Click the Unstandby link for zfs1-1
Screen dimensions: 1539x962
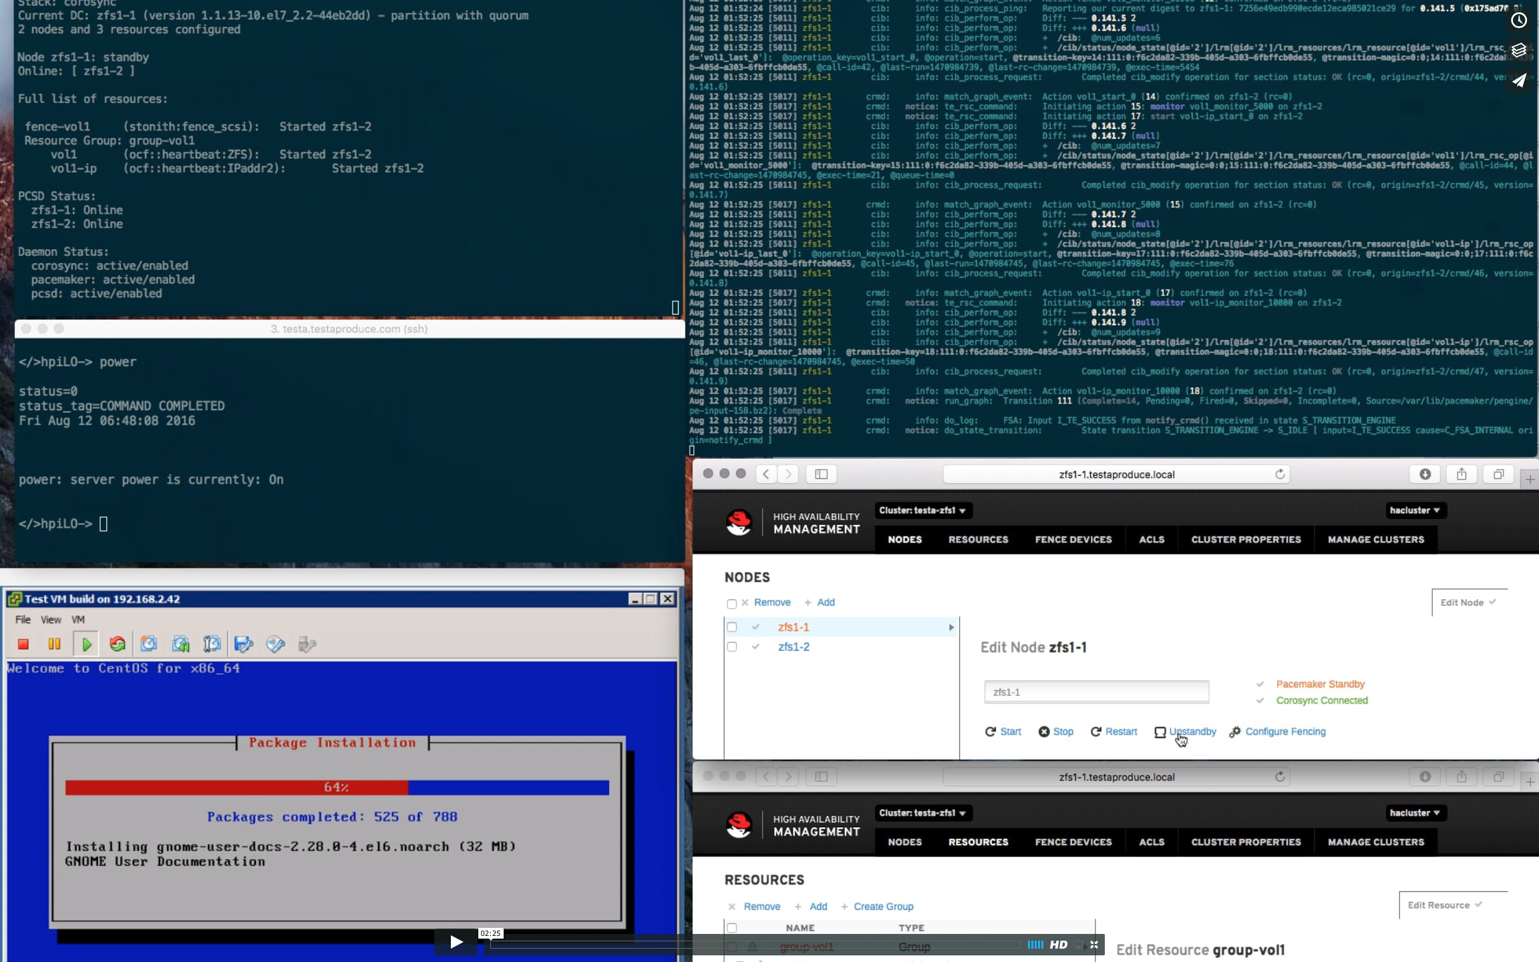click(x=1186, y=732)
